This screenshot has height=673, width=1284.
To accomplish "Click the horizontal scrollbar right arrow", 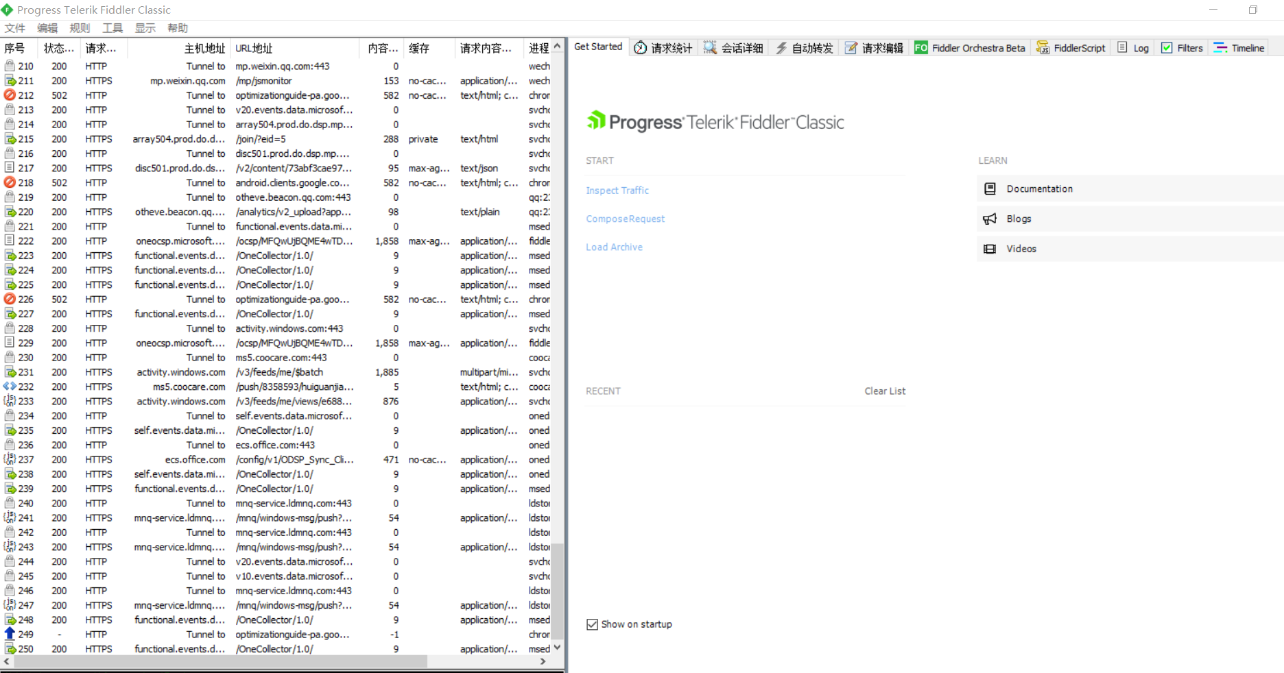I will pyautogui.click(x=543, y=661).
